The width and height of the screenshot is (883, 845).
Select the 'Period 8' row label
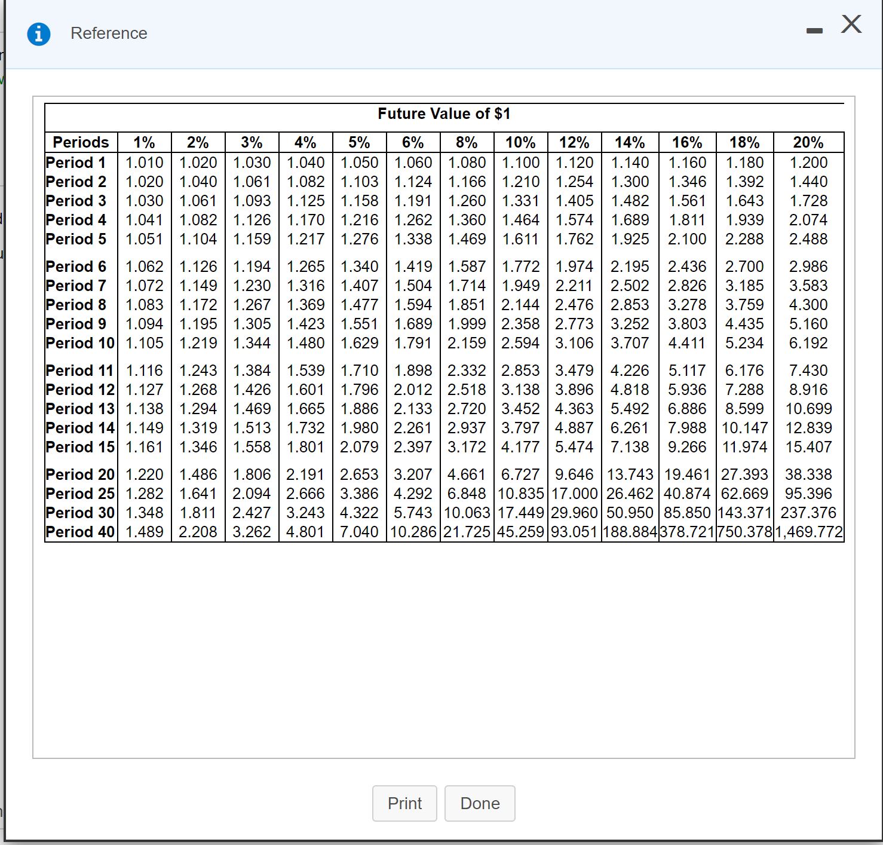76,305
